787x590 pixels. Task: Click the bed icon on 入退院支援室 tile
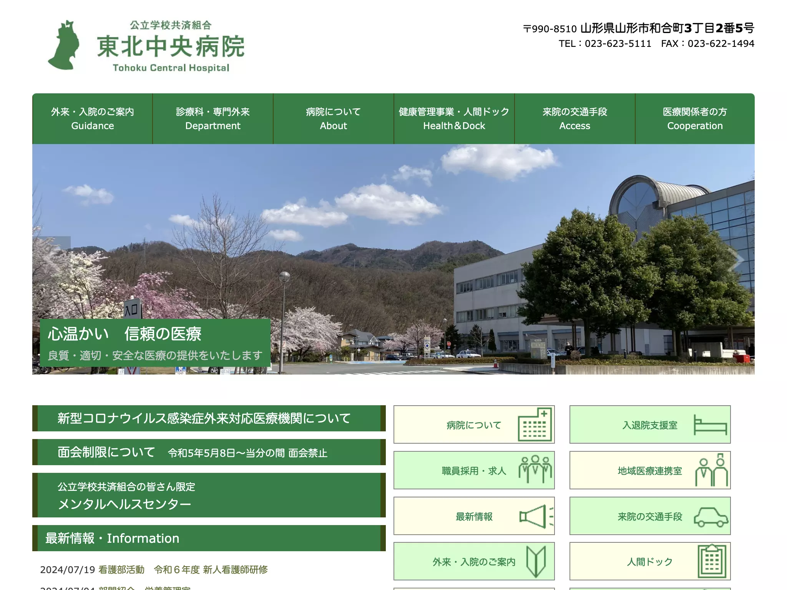(x=710, y=425)
